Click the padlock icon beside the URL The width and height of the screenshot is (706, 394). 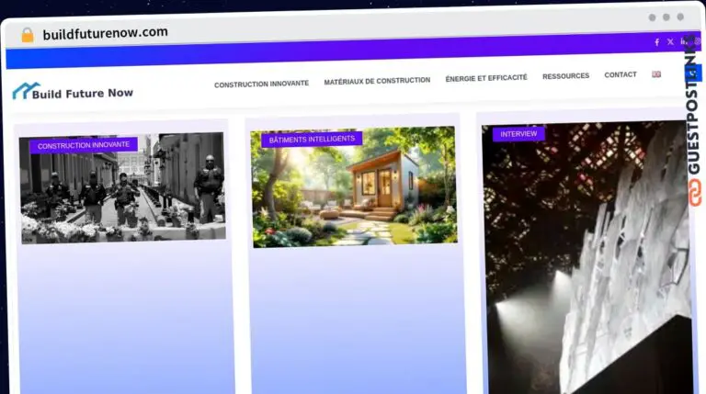tap(27, 35)
